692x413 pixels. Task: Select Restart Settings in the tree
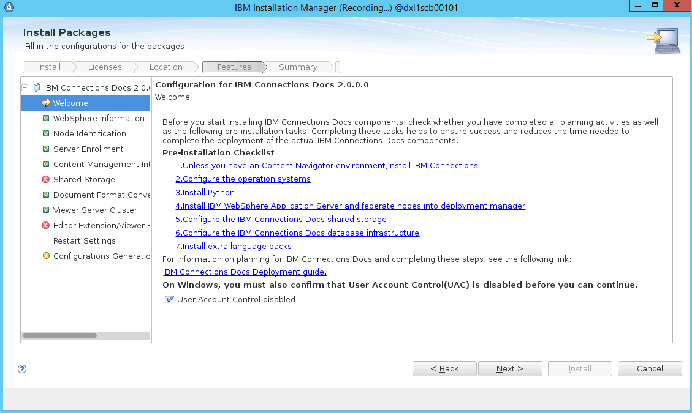[85, 240]
